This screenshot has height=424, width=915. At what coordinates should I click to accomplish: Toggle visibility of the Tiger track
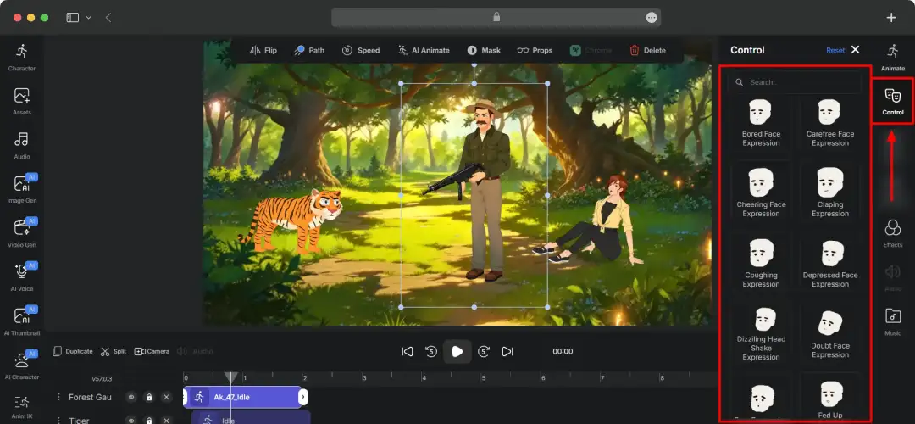coord(132,420)
